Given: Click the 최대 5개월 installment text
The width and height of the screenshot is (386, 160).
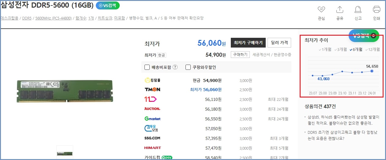Looking at the screenshot, I should coord(279,148).
